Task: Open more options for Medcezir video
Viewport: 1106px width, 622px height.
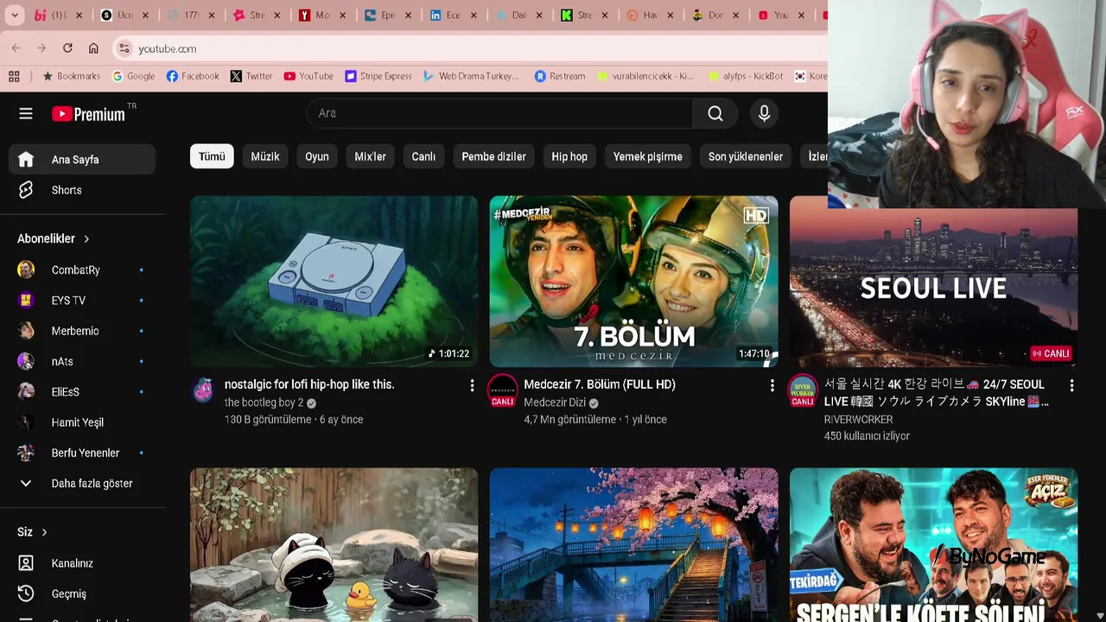Action: click(772, 385)
